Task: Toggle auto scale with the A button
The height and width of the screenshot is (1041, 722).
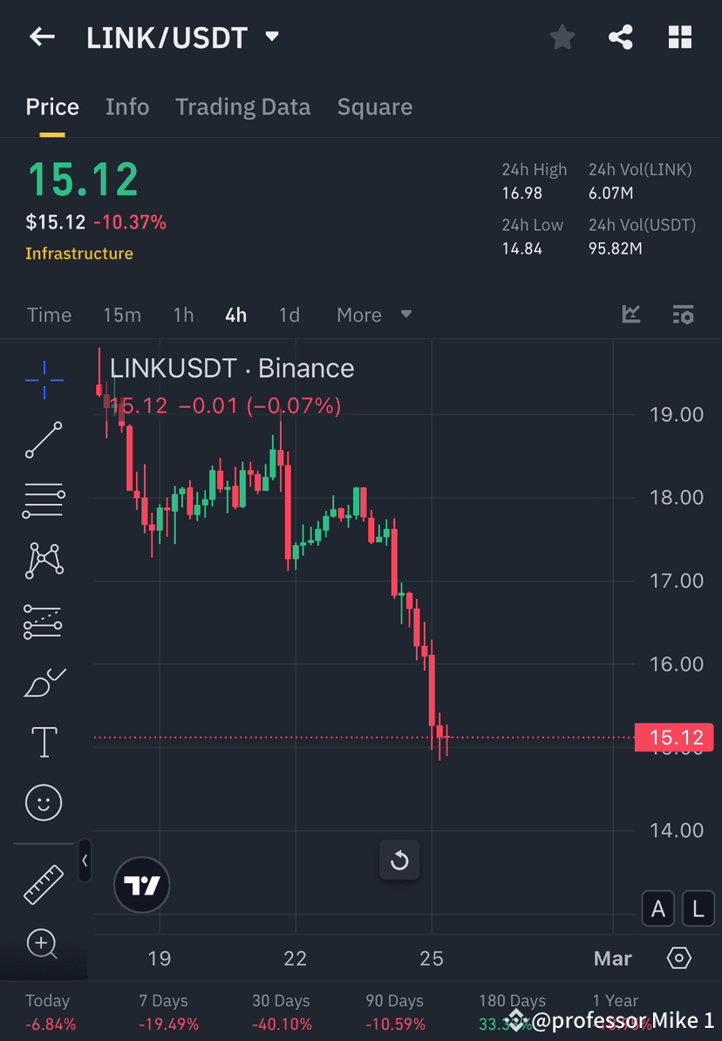Action: tap(658, 908)
